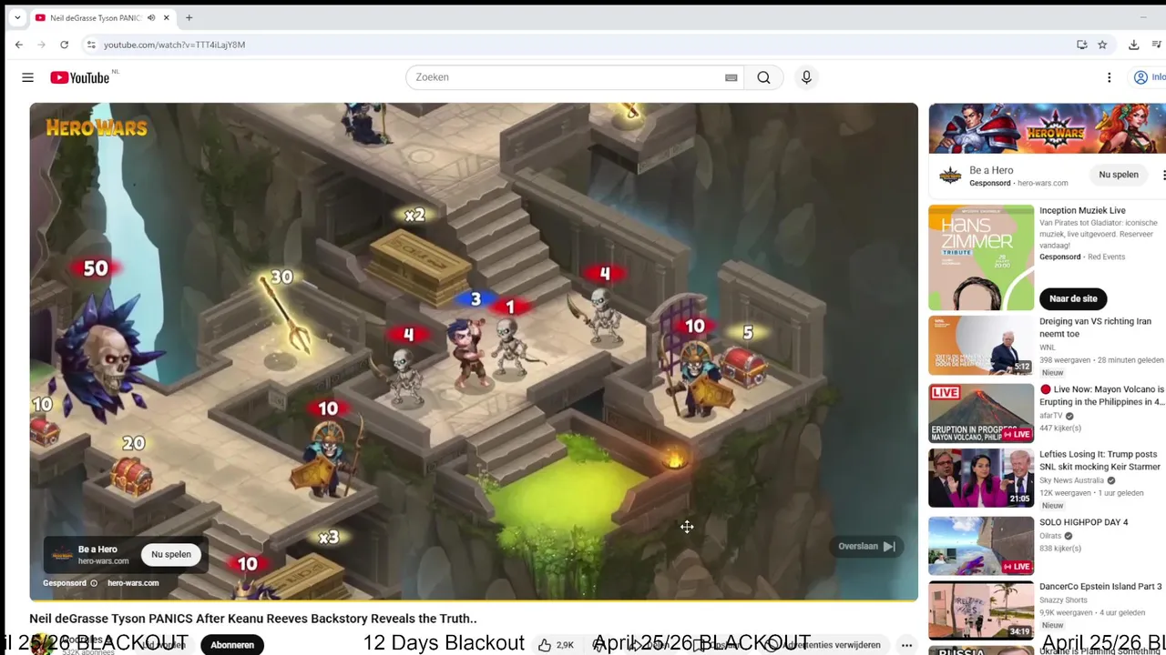
Task: Open Hans Zimmer tribute thumbnail
Action: [981, 257]
